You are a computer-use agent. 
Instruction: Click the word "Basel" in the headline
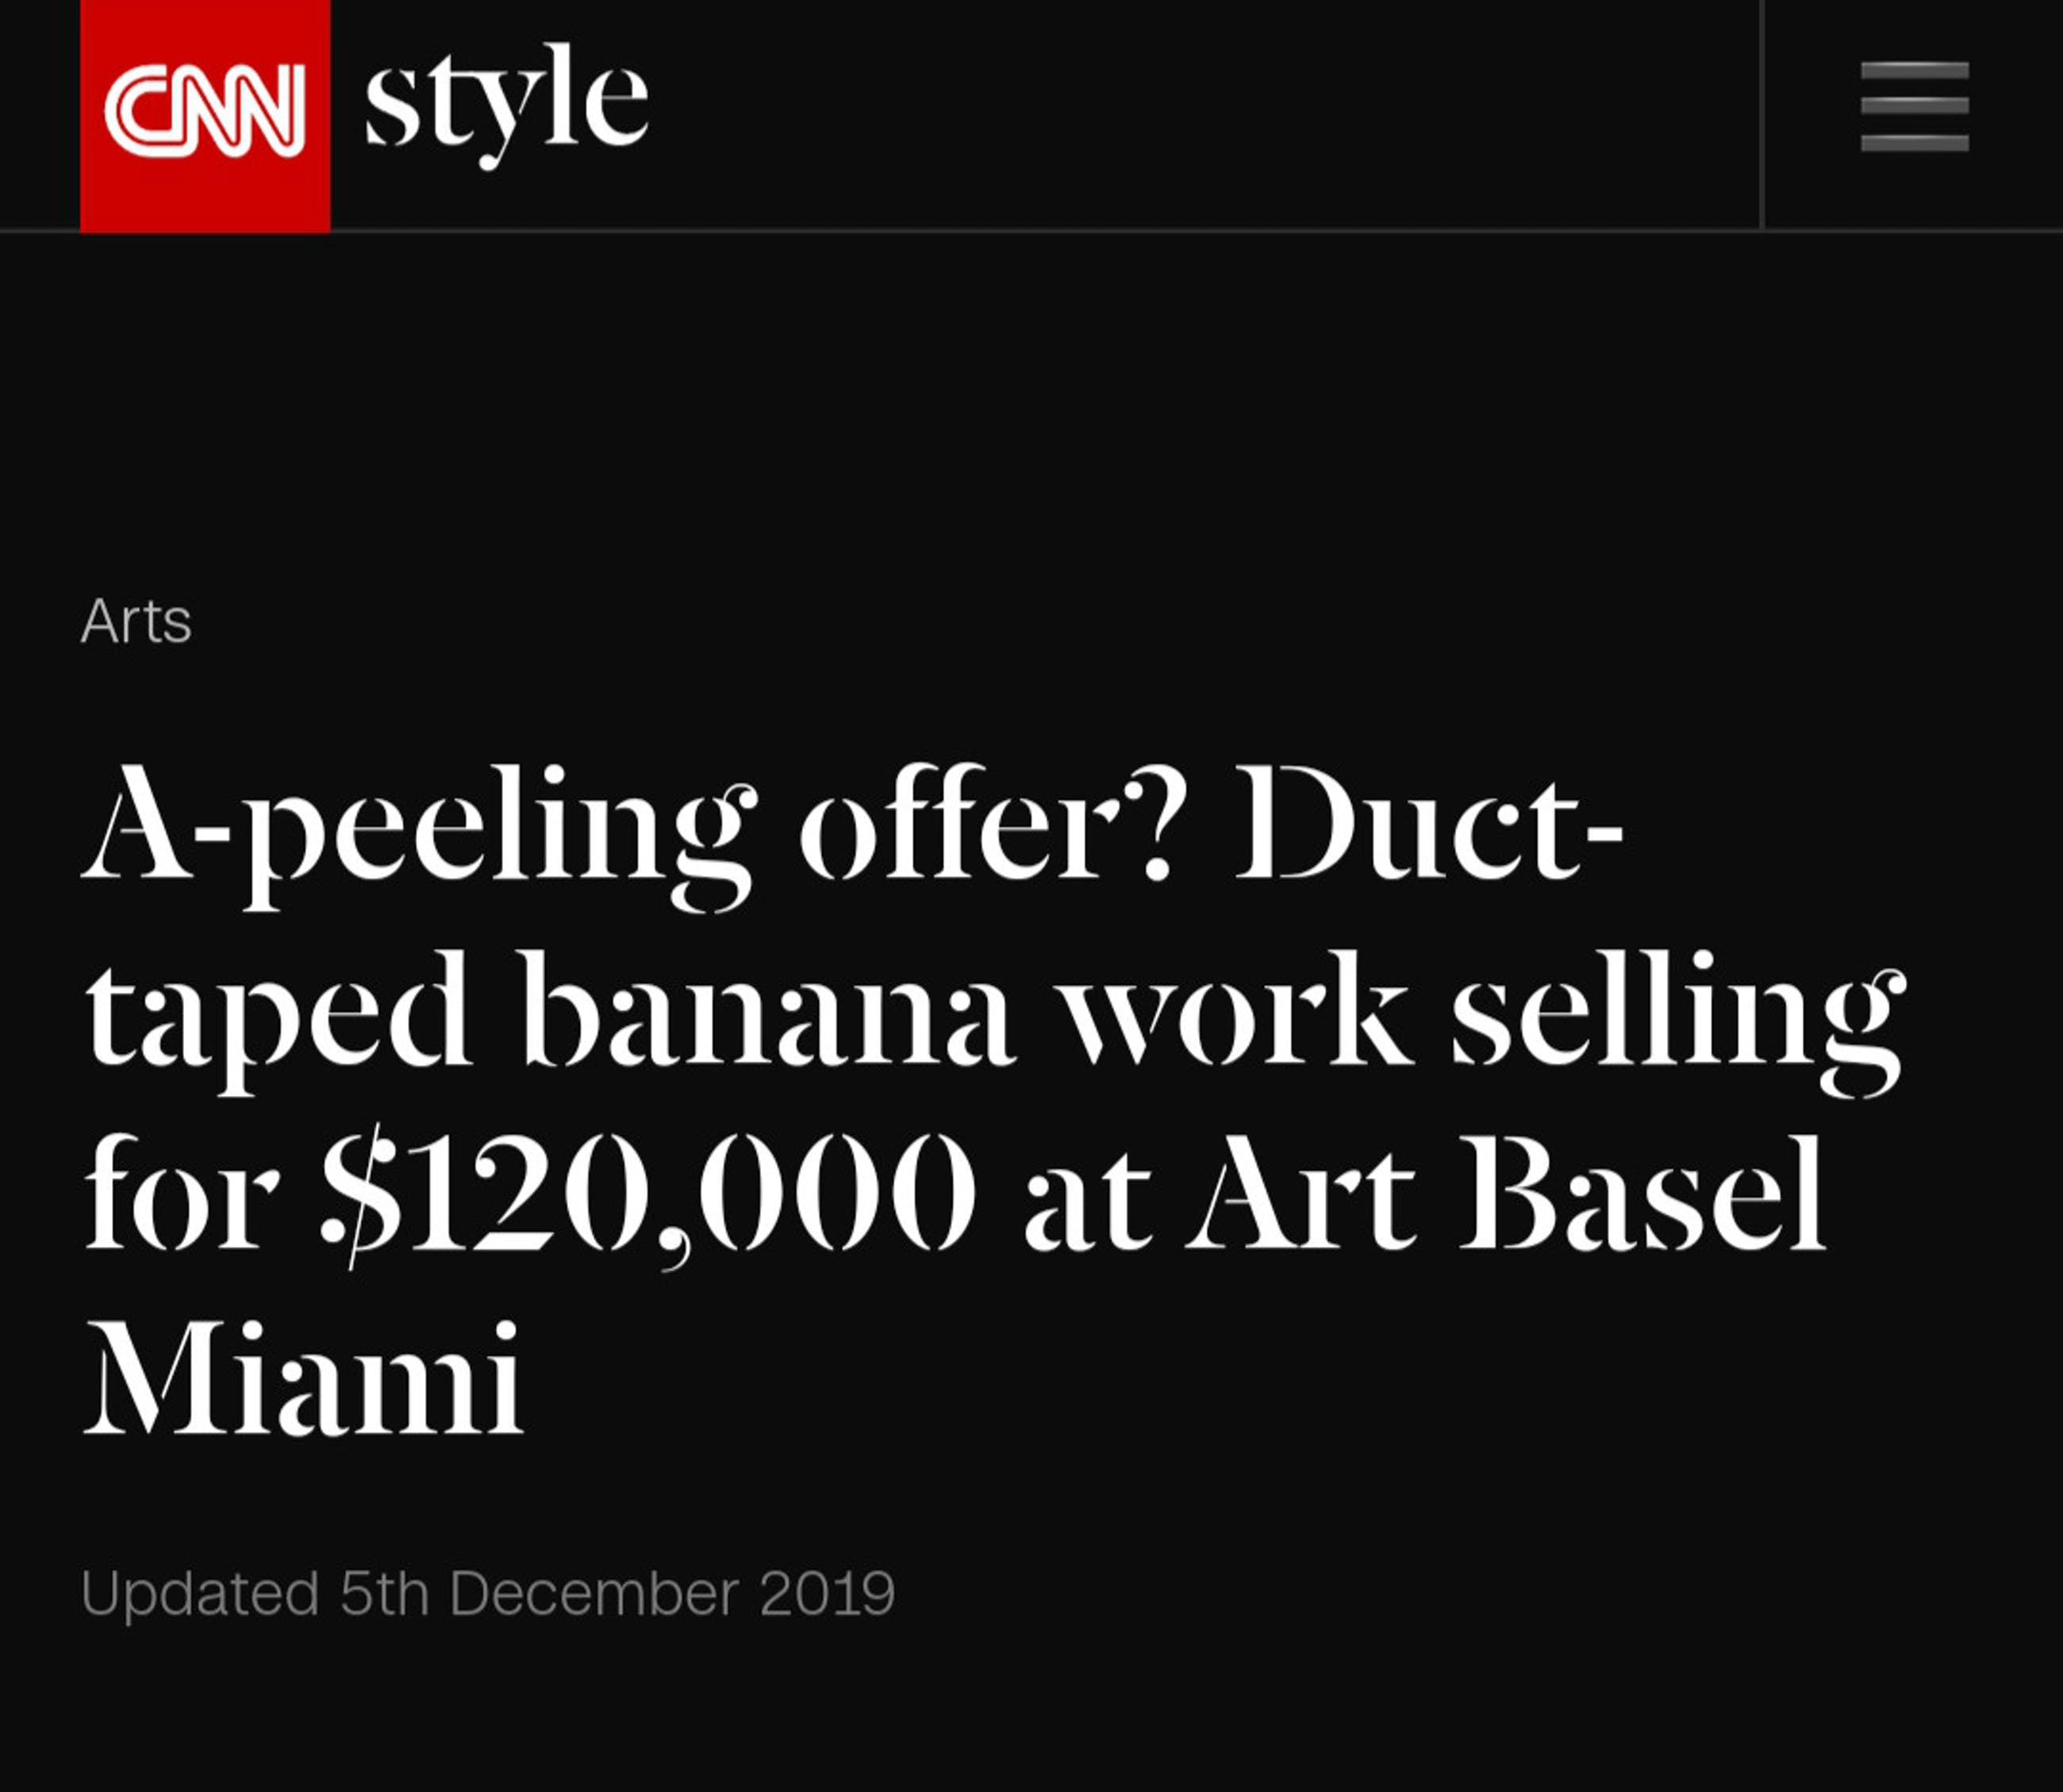coord(1643,1195)
